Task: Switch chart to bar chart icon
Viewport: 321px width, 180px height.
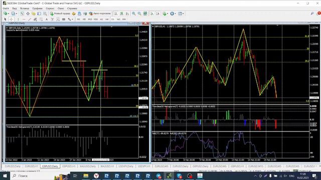Action: [x=116, y=13]
